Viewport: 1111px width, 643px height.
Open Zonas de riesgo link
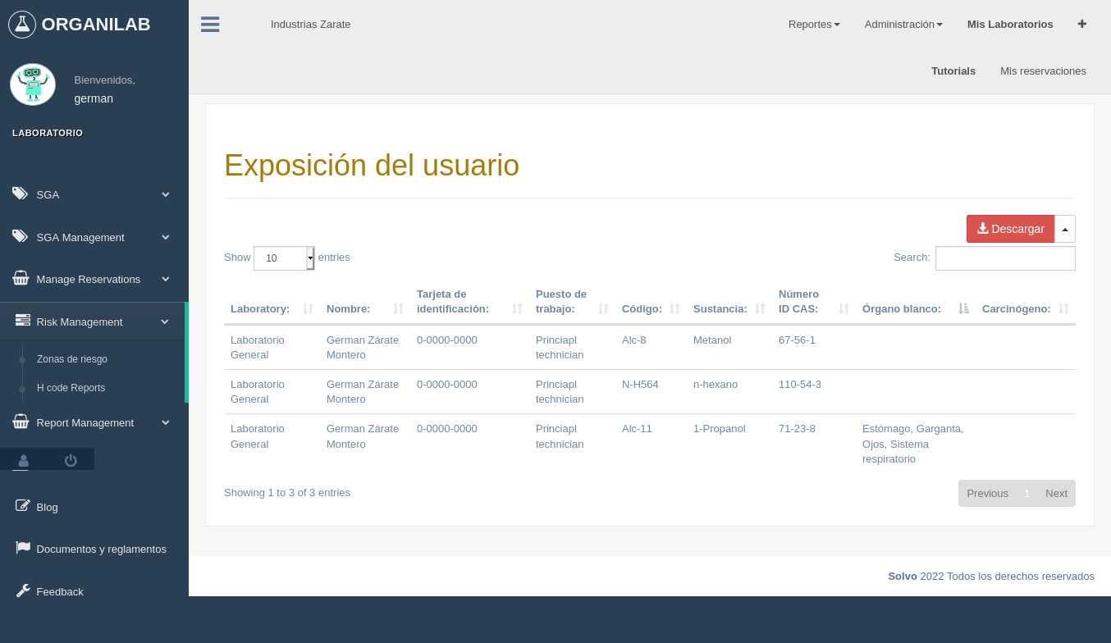(72, 359)
